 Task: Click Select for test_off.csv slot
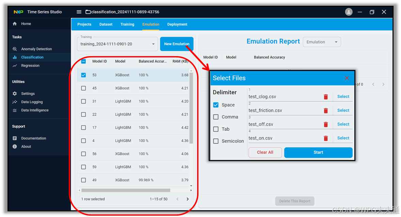(343, 124)
